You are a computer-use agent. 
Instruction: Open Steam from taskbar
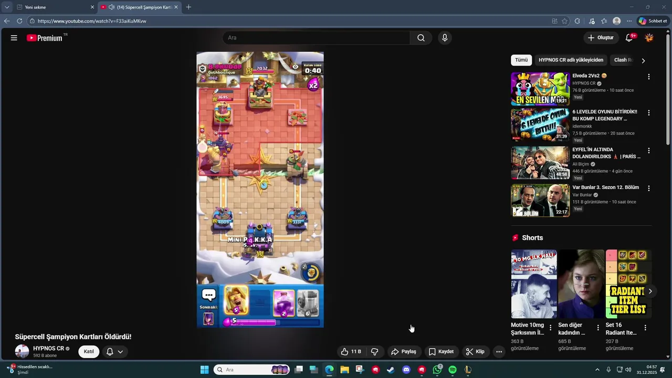point(391,370)
